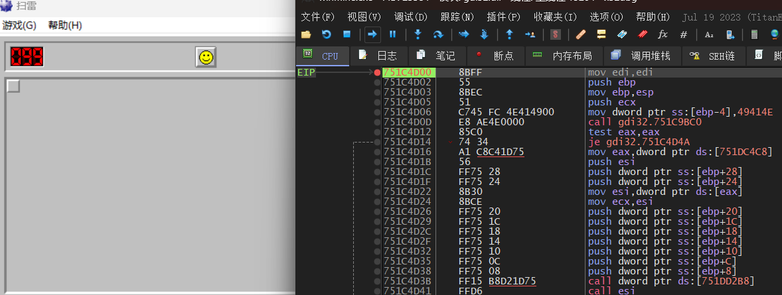Toggle breakpoint at address 751C4D1B
Viewport: 782px width, 295px height.
(x=378, y=162)
